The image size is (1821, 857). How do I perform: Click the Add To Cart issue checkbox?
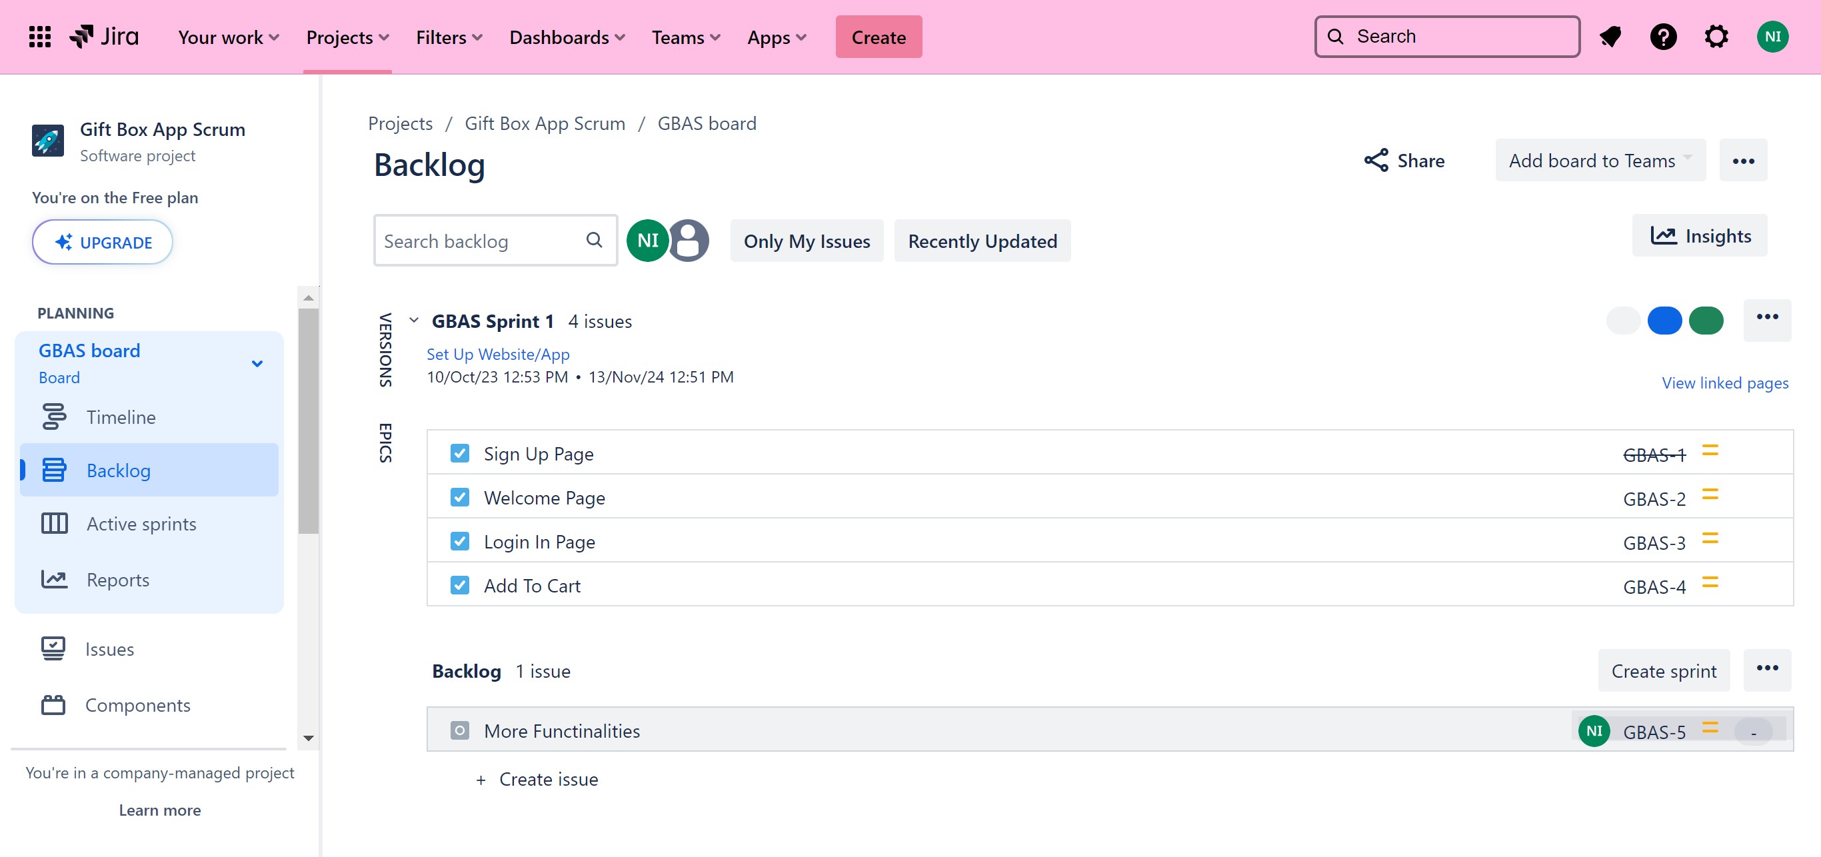[459, 585]
